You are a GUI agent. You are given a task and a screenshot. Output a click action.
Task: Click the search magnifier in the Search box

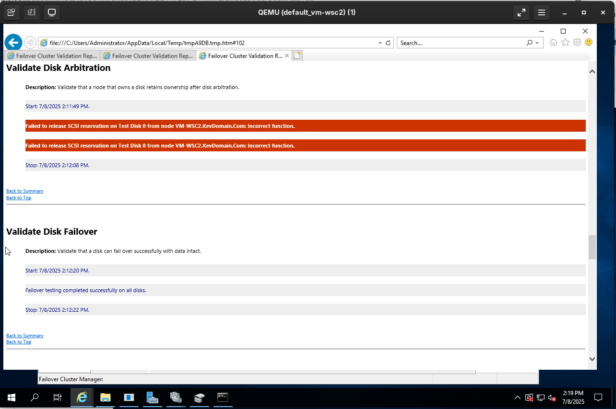tap(529, 43)
